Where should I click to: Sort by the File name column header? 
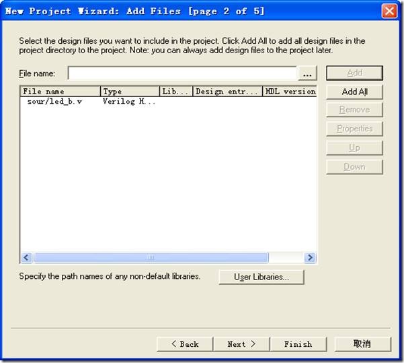click(60, 91)
